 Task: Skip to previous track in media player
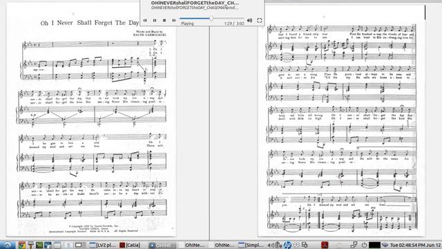[x=145, y=20]
